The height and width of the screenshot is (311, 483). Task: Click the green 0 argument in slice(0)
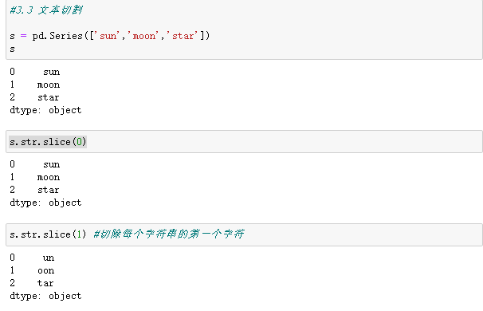(79, 142)
